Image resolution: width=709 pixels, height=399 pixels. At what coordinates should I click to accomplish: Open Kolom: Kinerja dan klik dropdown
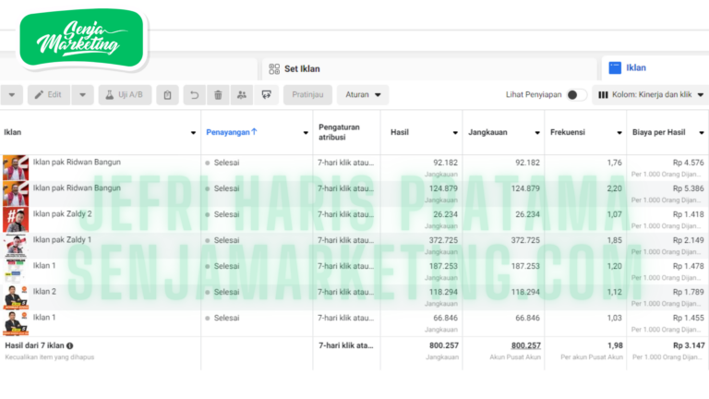650,95
